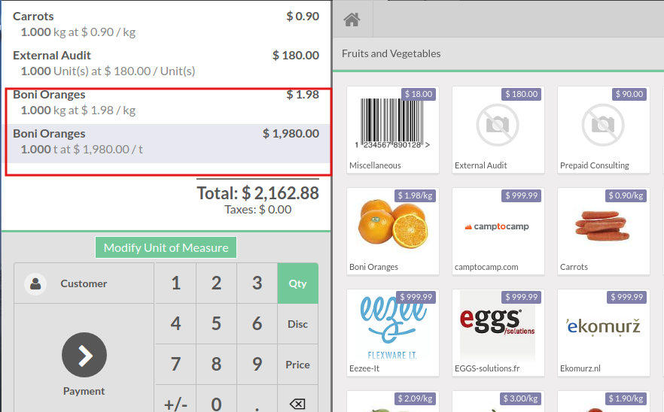This screenshot has width=664, height=412.
Task: Switch numpad to Price mode
Action: (297, 365)
